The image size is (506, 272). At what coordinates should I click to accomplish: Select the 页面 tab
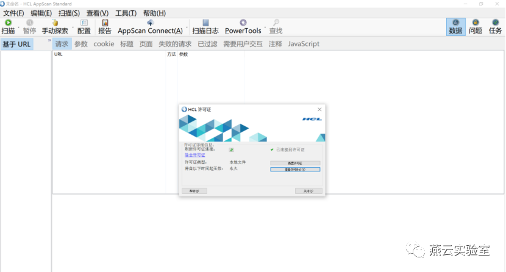coord(146,44)
